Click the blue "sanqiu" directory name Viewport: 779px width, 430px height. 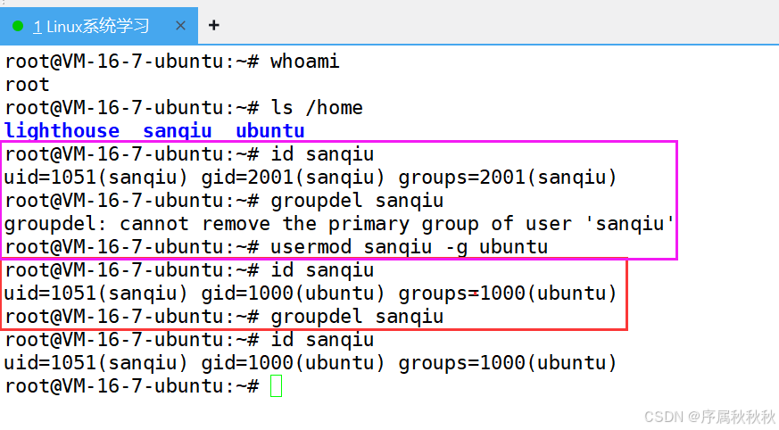click(x=178, y=131)
